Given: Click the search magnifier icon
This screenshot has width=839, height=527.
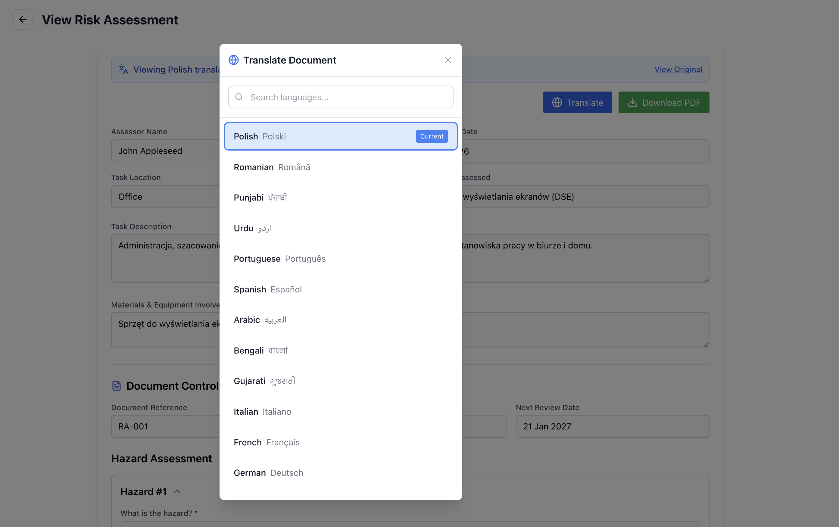Looking at the screenshot, I should pos(239,97).
